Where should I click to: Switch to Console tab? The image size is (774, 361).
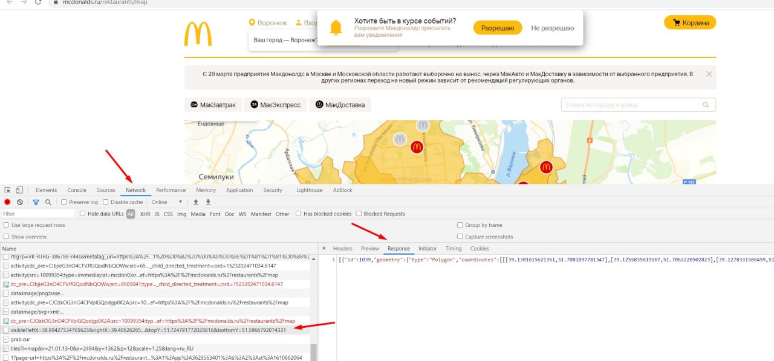77,190
